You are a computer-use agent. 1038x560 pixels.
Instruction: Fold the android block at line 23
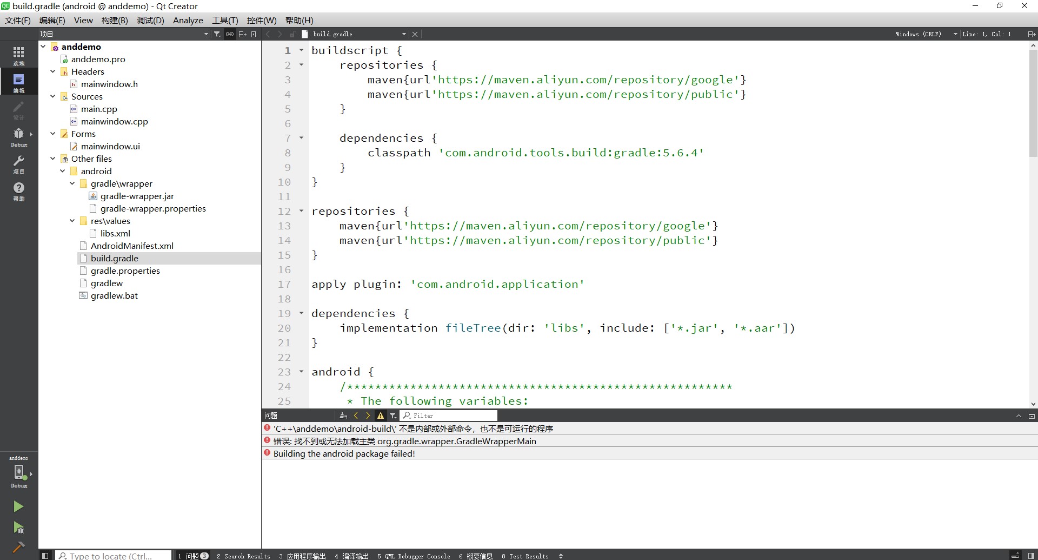302,372
